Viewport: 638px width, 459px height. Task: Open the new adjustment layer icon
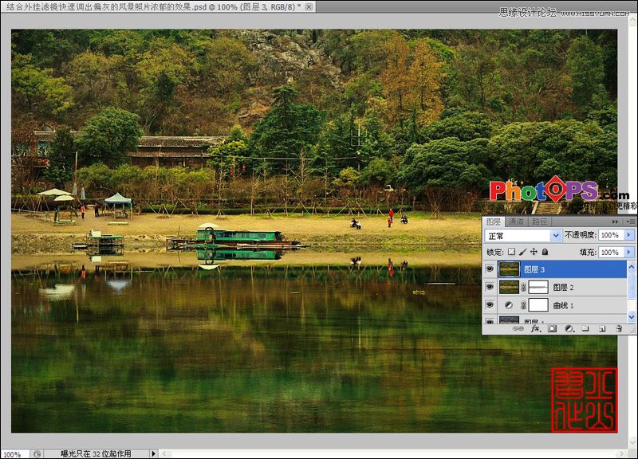click(x=569, y=328)
